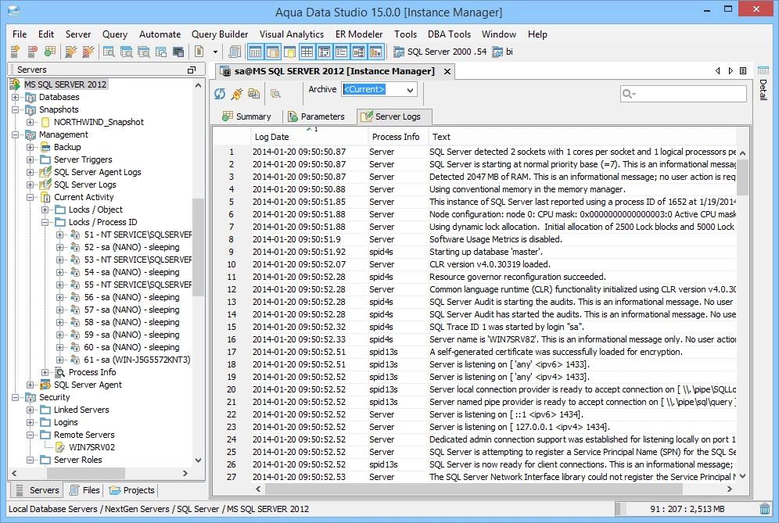Viewport: 779px width, 523px height.
Task: Select the NORTHWIND_Snapshot tree item
Action: 98,122
